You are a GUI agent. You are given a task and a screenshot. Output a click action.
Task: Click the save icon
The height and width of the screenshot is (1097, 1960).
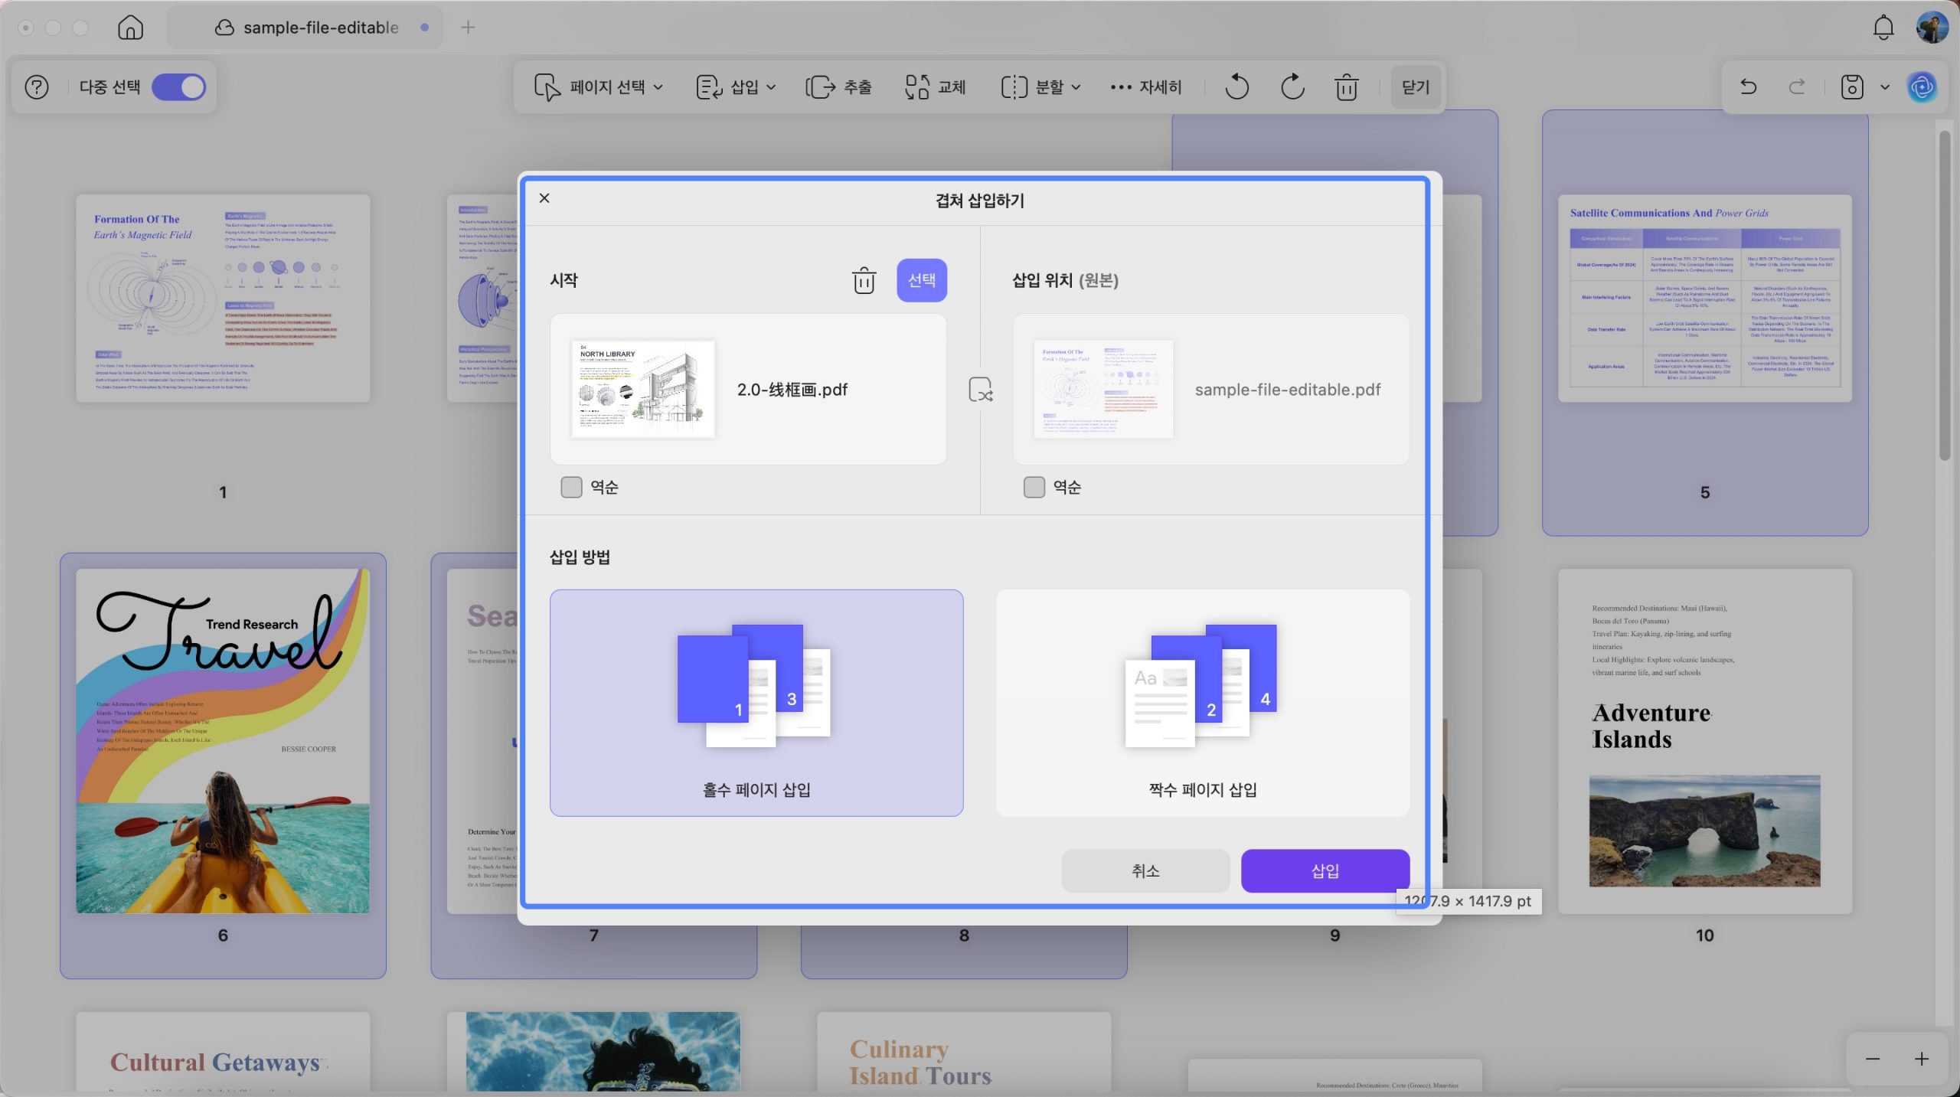[1851, 87]
